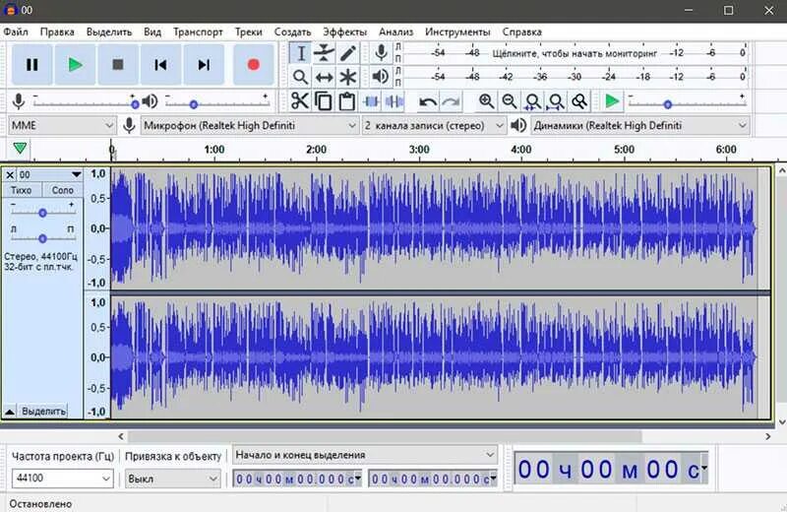Open the Начало и конец выделения dropdown
Image resolution: width=787 pixels, height=512 pixels.
(x=365, y=455)
